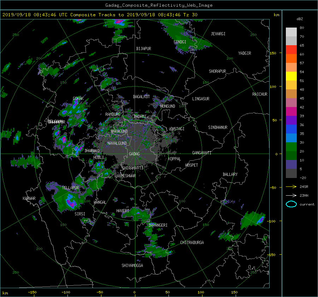
Task: Click the RAMDURG city label
Action: tap(113, 114)
